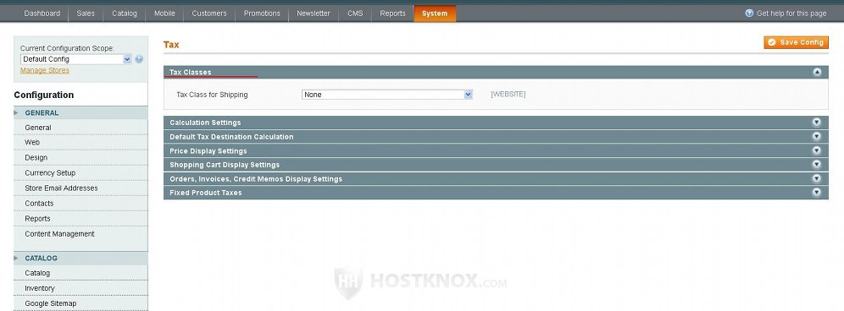Open the Customers top menu
The image size is (844, 311).
[x=208, y=14]
